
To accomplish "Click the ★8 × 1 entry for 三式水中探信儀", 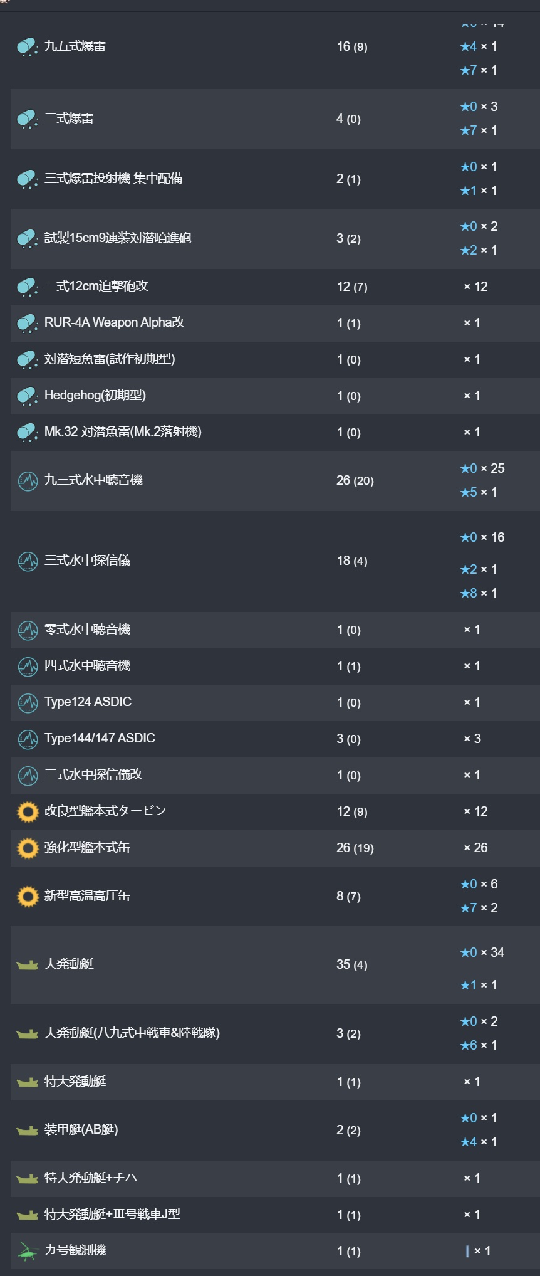I will click(479, 593).
